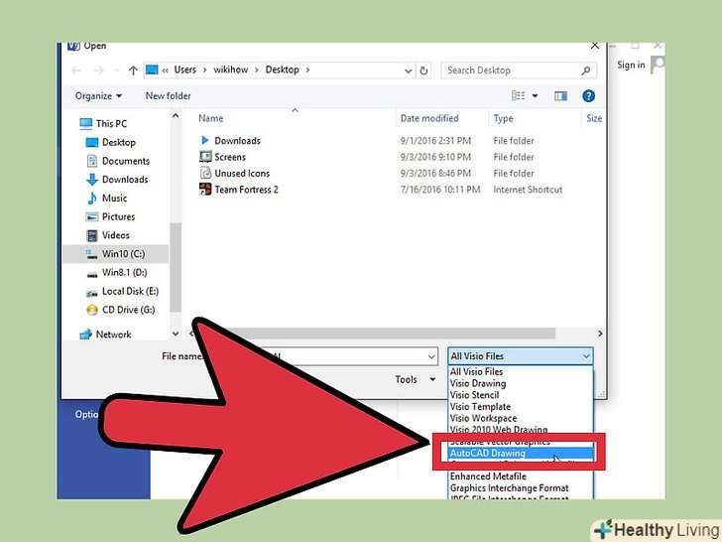Navigate back with the back arrow

(x=76, y=70)
